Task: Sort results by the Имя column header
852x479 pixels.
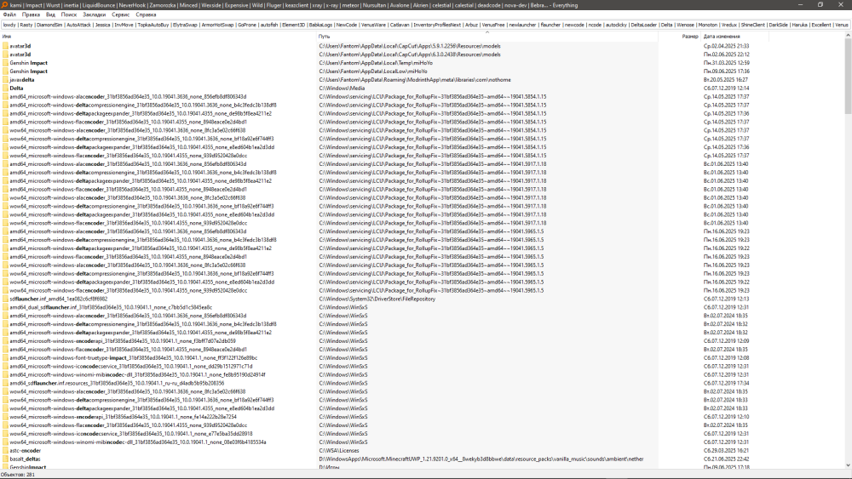Action: point(7,37)
